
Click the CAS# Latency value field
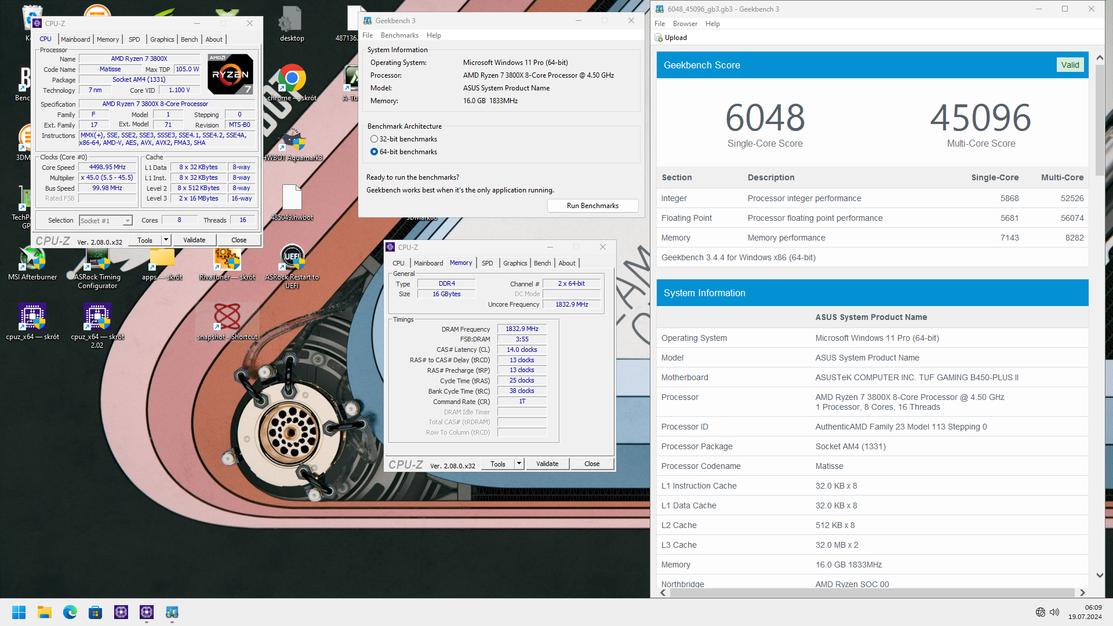click(522, 350)
